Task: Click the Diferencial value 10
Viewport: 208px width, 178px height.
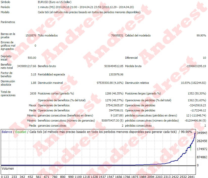Action: [204, 58]
